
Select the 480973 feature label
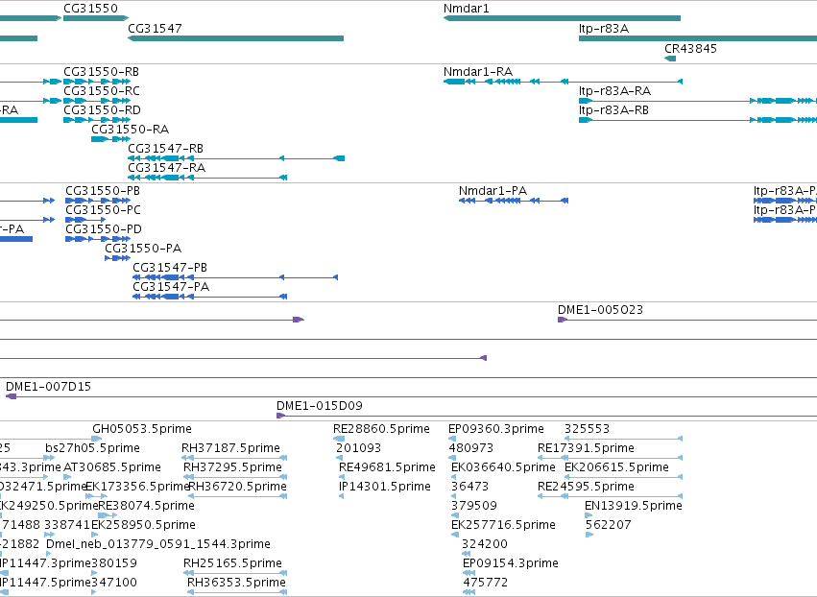[x=471, y=448]
